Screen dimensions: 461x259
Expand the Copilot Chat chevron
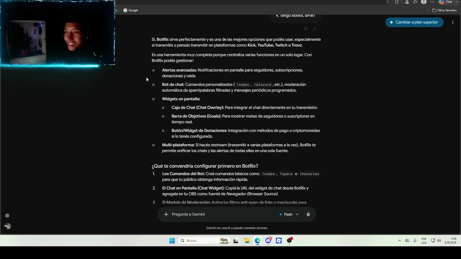coord(457,2)
